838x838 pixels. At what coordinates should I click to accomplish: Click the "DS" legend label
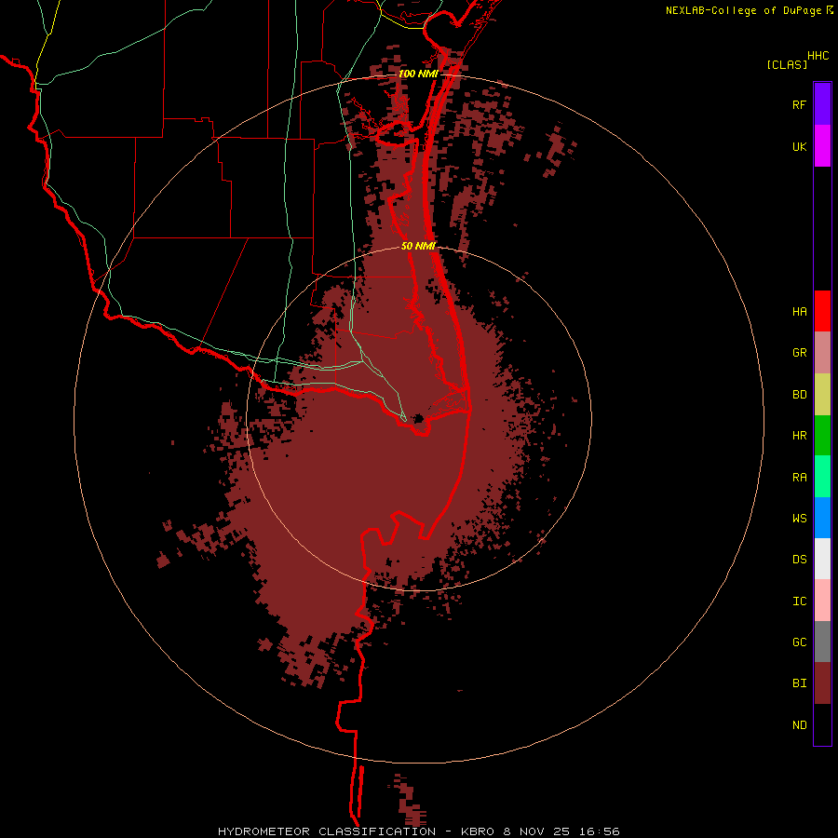coord(799,560)
